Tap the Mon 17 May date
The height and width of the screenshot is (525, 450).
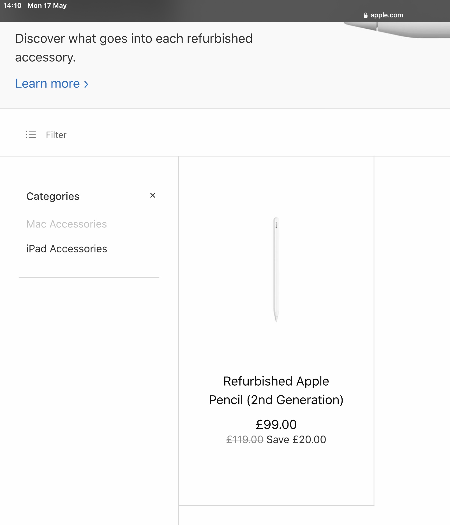47,6
